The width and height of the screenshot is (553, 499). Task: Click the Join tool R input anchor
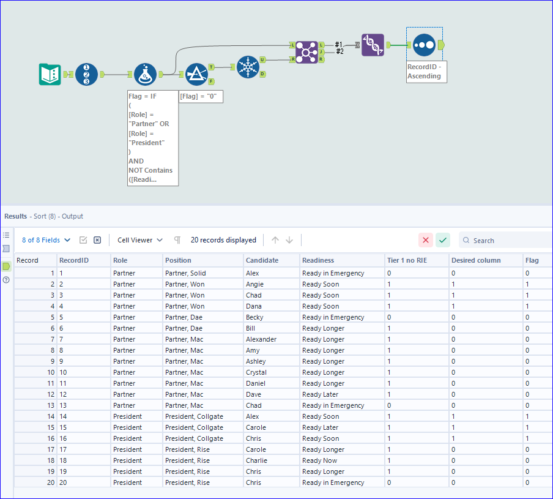tap(292, 59)
